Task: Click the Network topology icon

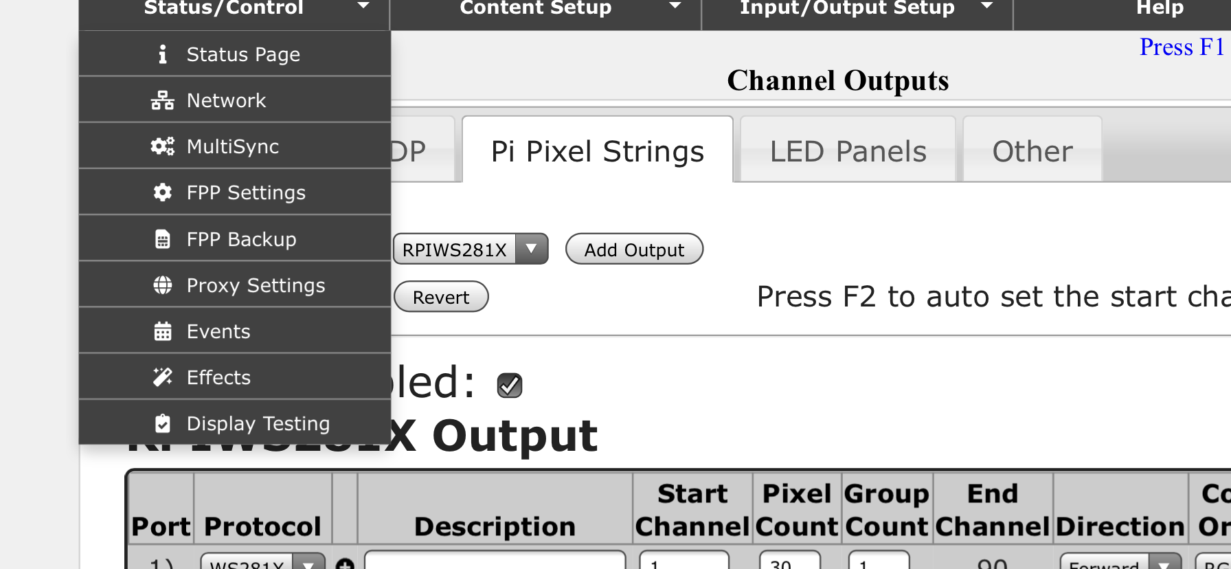Action: [x=163, y=100]
